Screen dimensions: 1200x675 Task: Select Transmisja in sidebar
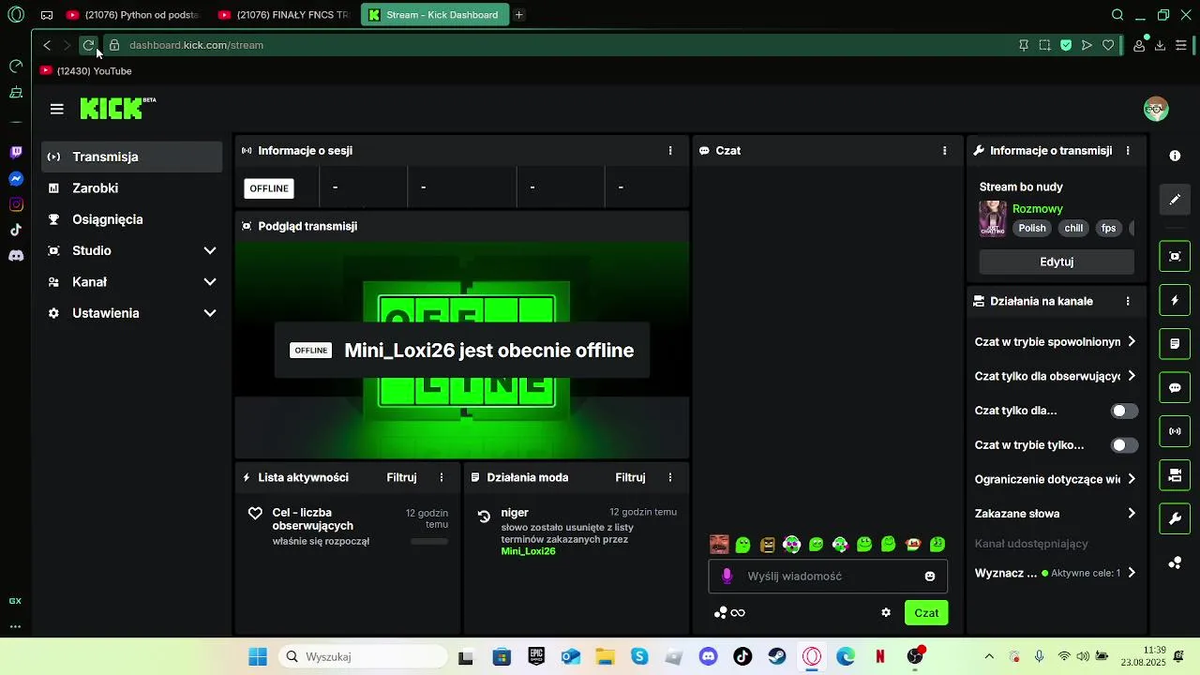tap(132, 157)
